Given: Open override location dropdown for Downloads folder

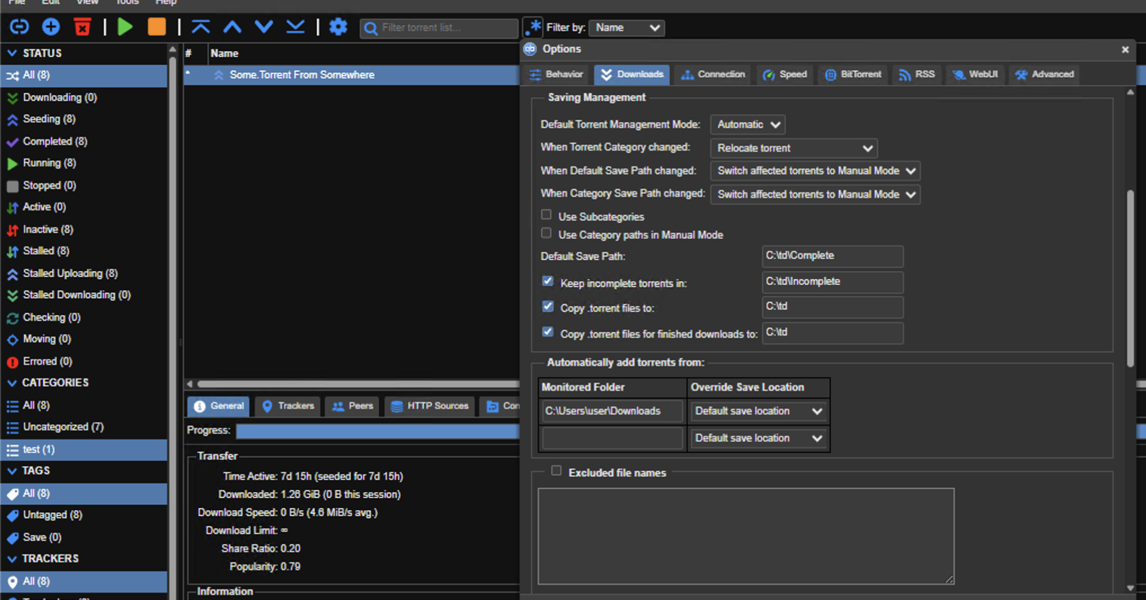Looking at the screenshot, I should [x=758, y=411].
